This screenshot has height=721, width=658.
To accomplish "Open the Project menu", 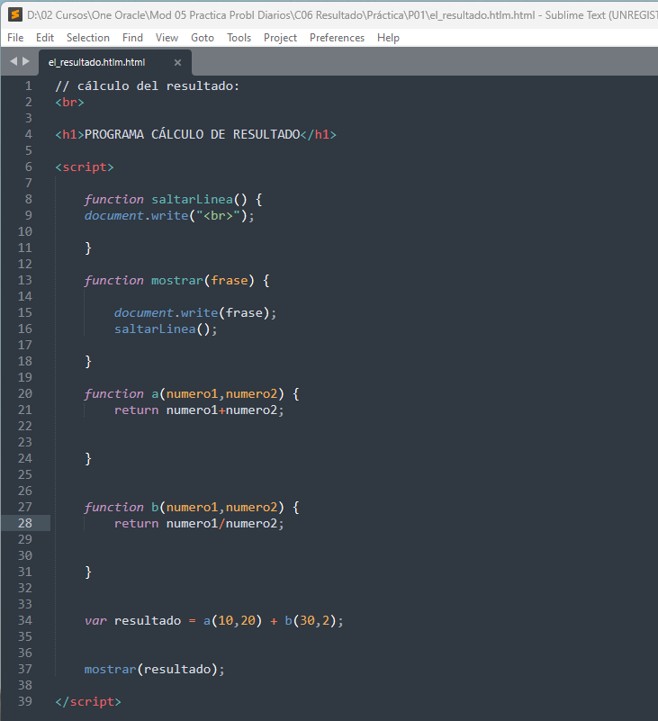I will (280, 38).
